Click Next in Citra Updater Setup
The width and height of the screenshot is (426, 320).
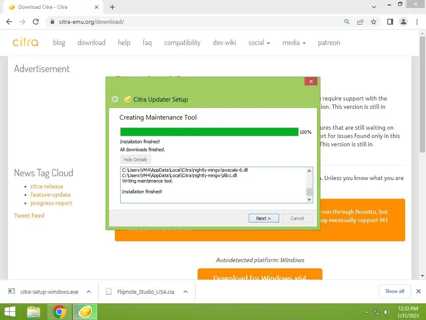pos(264,218)
